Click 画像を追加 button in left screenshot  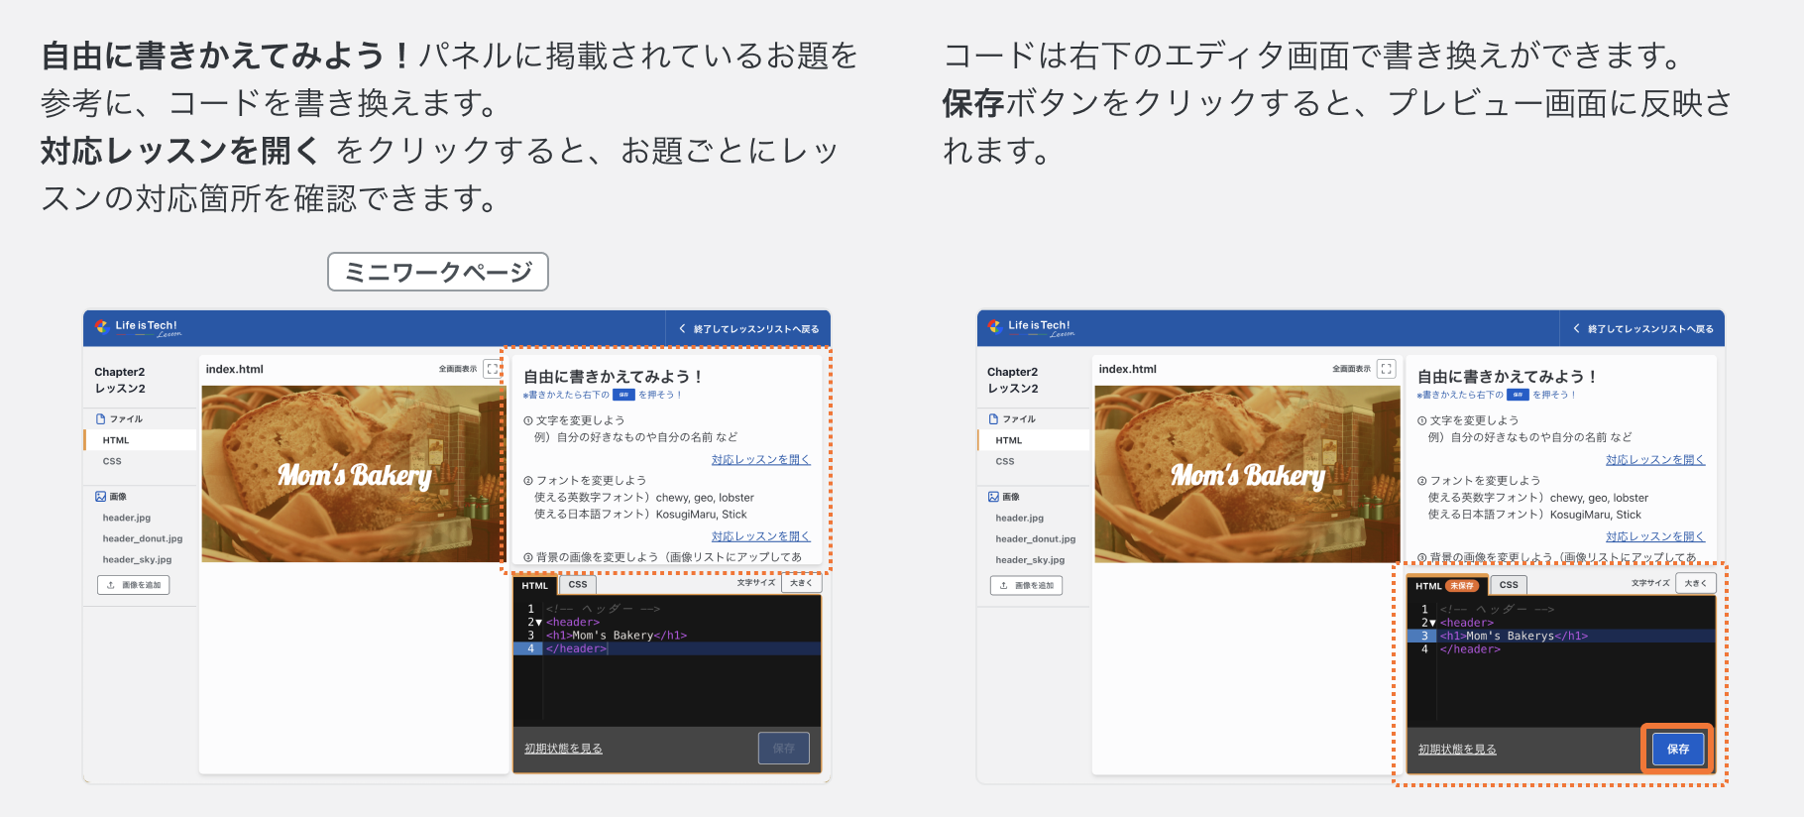pos(133,585)
